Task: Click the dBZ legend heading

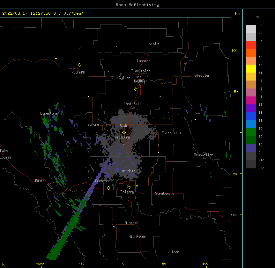Action: point(258,17)
